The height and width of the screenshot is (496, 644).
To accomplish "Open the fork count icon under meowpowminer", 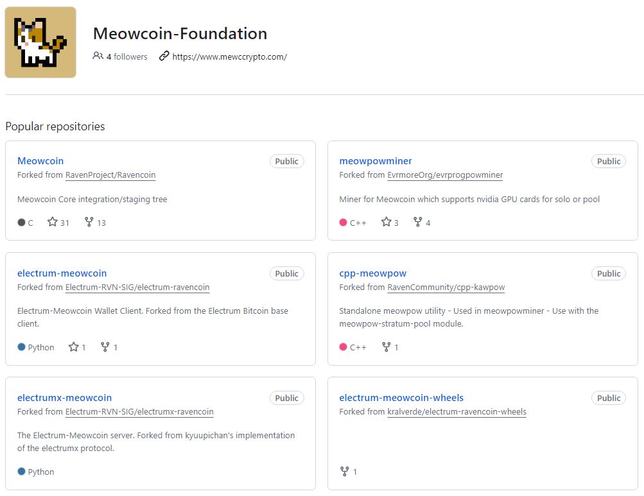I will 417,222.
